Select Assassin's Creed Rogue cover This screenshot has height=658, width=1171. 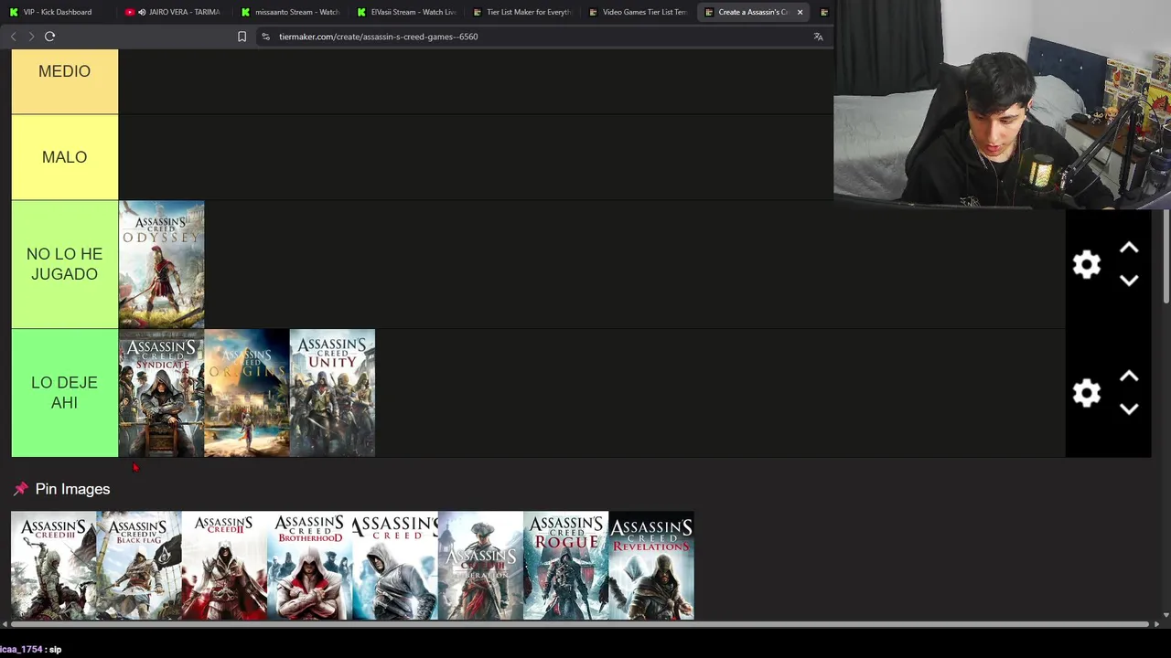click(565, 566)
